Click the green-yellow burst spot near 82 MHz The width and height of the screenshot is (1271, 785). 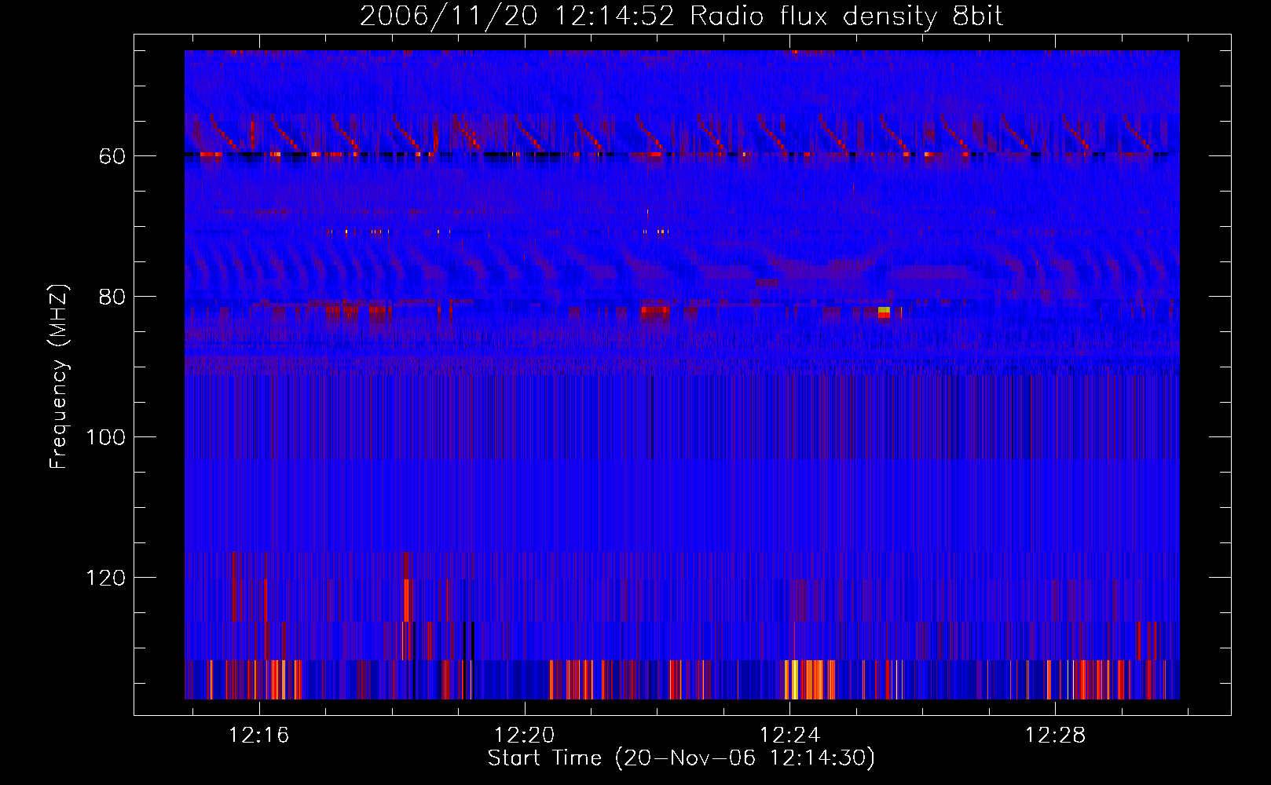click(x=884, y=312)
